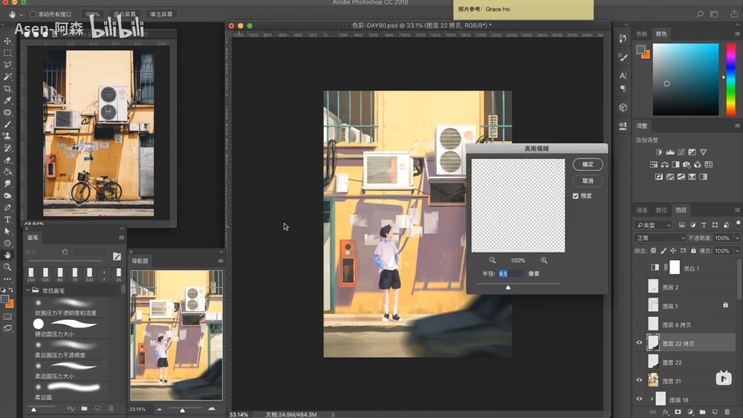Switch to the 色板 swatches tab

[643, 33]
